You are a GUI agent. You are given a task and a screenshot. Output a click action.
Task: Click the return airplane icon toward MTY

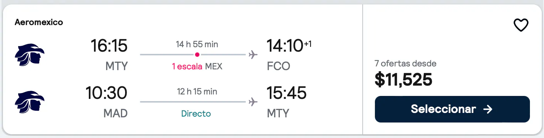pos(253,101)
